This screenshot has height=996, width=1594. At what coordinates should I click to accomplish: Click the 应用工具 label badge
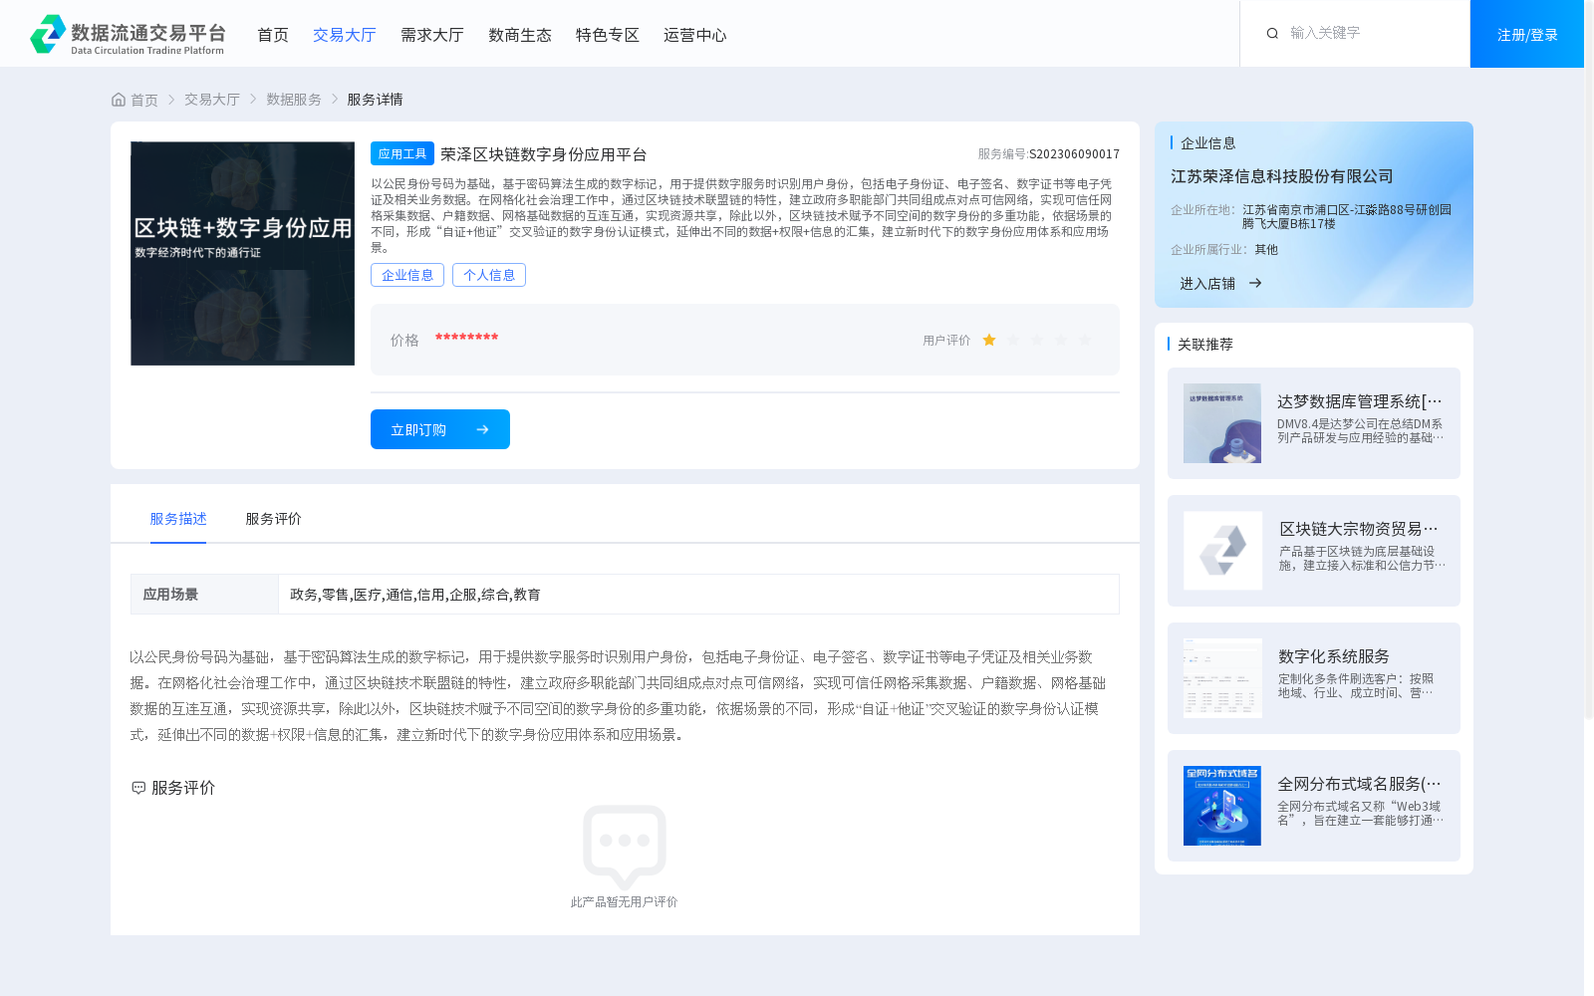[402, 153]
